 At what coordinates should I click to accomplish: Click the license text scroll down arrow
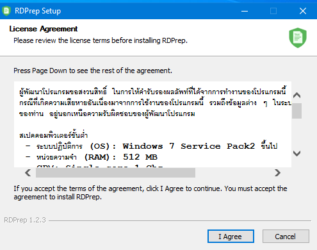[297, 153]
